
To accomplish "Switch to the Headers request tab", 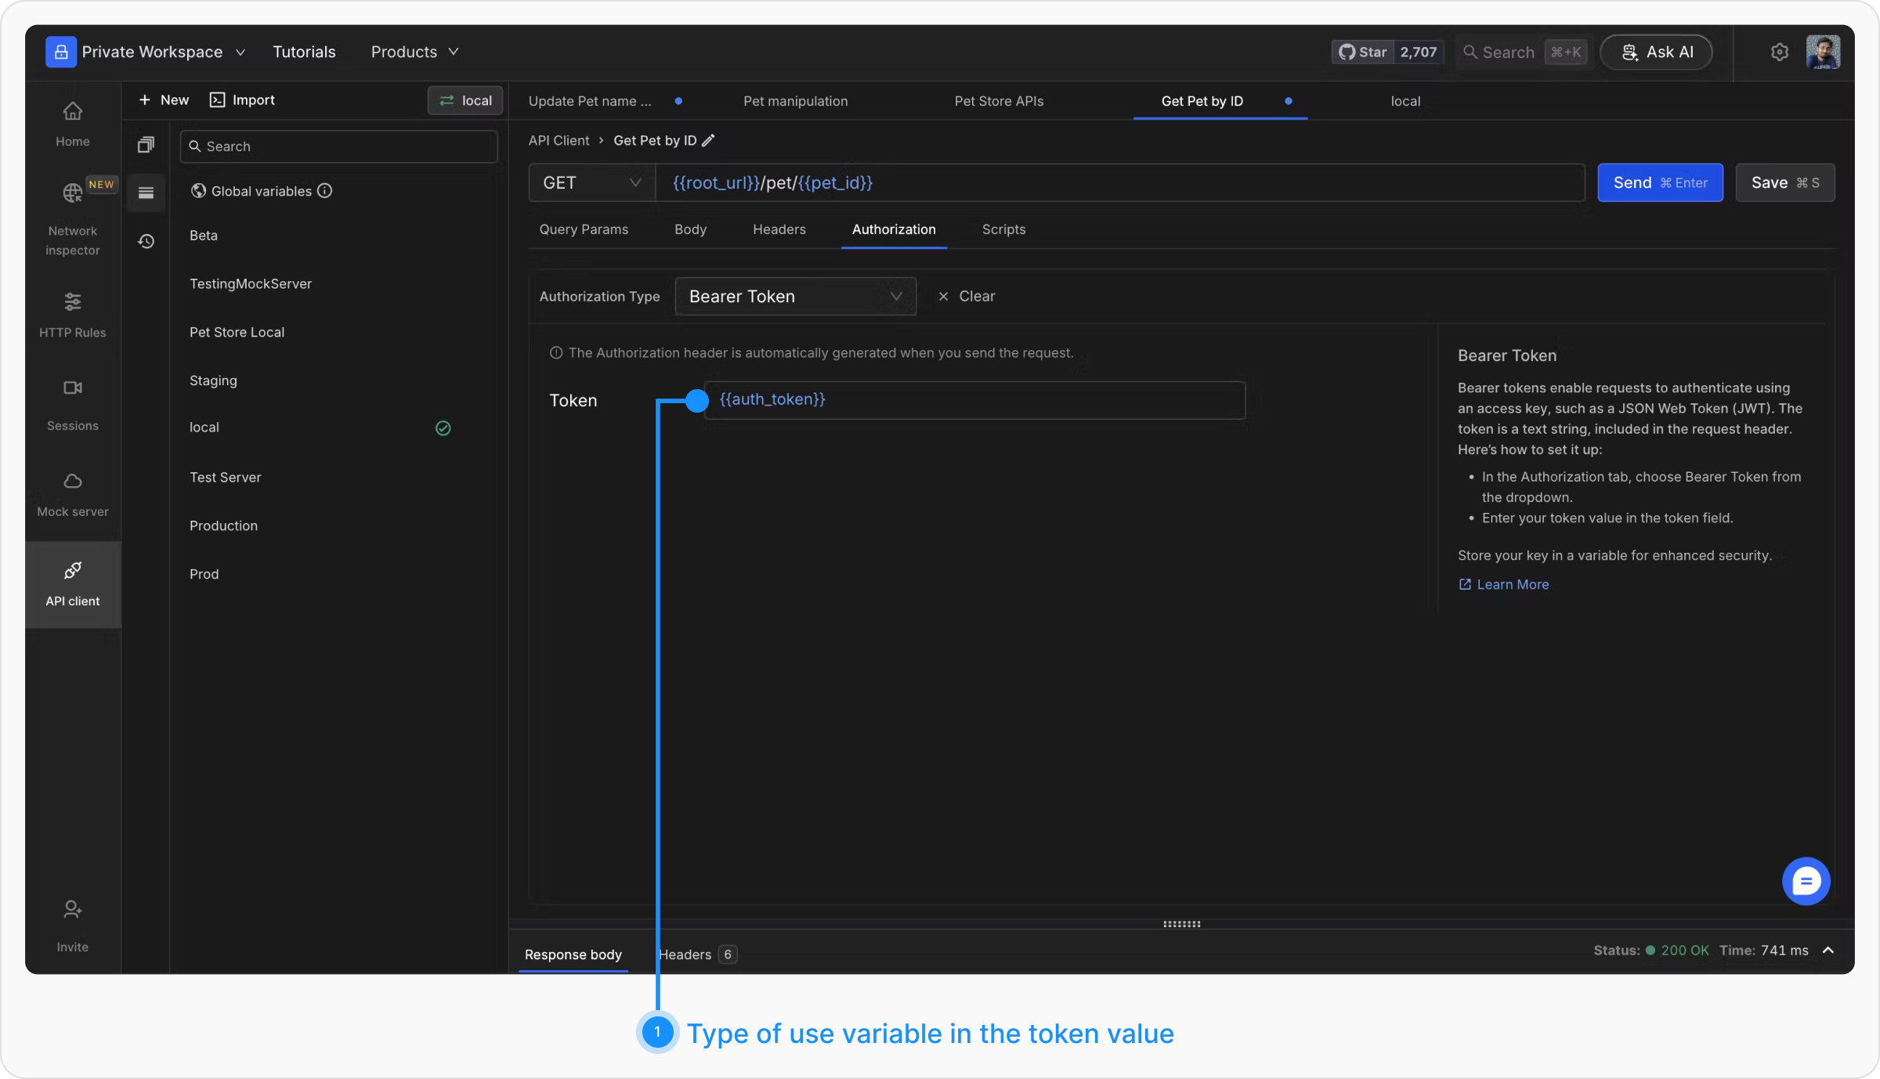I will (779, 229).
